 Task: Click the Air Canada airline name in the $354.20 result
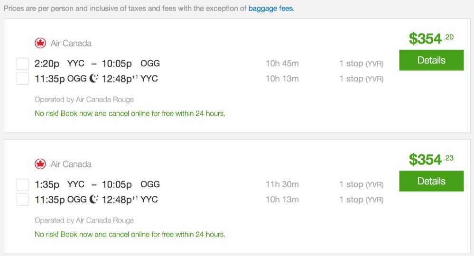point(71,43)
